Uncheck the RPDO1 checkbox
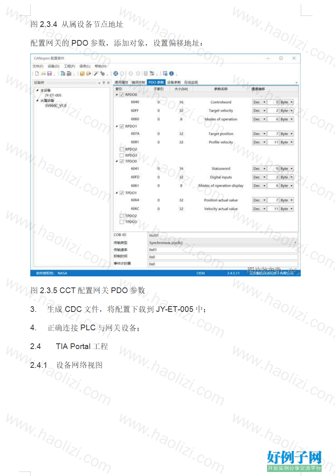 coord(121,126)
